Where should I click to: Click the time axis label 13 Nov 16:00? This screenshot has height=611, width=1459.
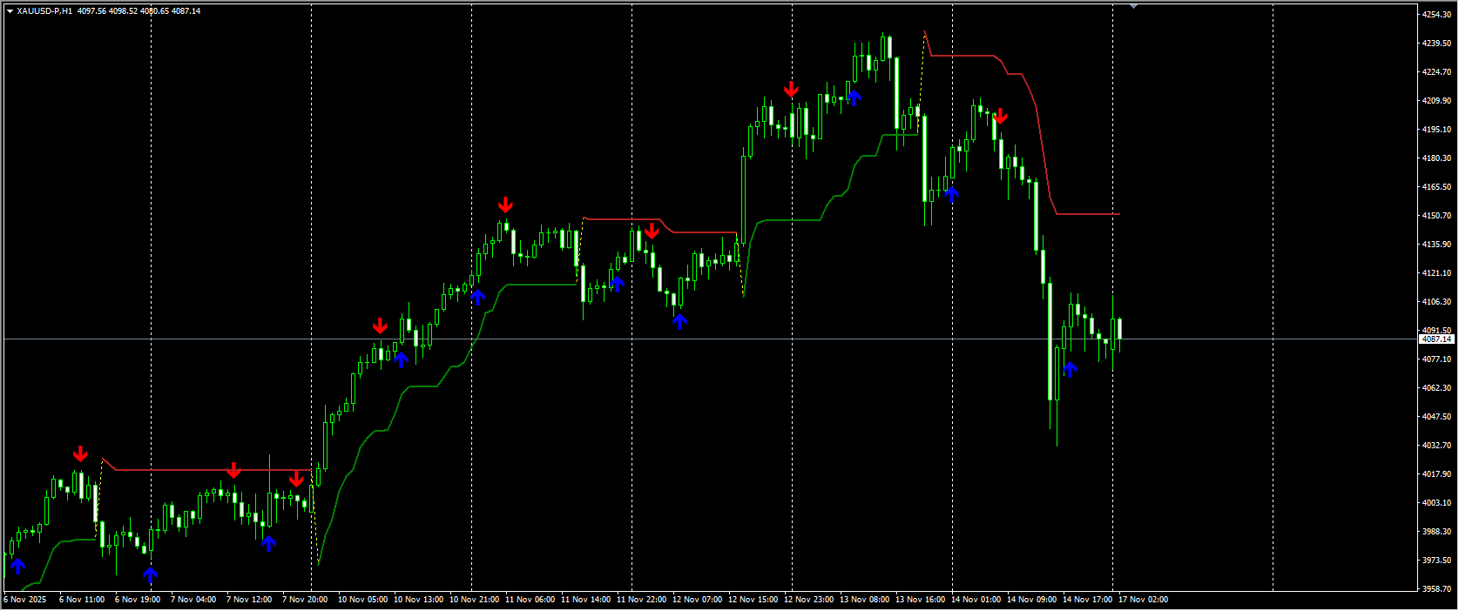[x=920, y=600]
